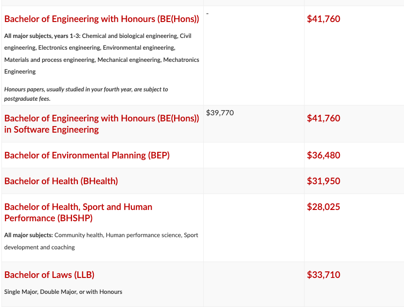Click the $36,480 Environmental Planning fee
The height and width of the screenshot is (307, 404).
(x=323, y=156)
